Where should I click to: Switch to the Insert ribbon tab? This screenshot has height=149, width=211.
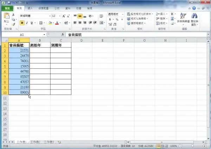coord(30,8)
